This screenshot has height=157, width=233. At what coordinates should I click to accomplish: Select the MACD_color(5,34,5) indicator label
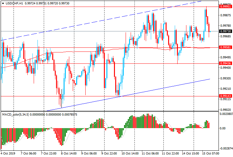[16, 114]
